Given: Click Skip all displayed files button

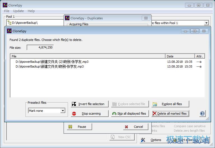Looking at the screenshot, I should click(x=130, y=114).
